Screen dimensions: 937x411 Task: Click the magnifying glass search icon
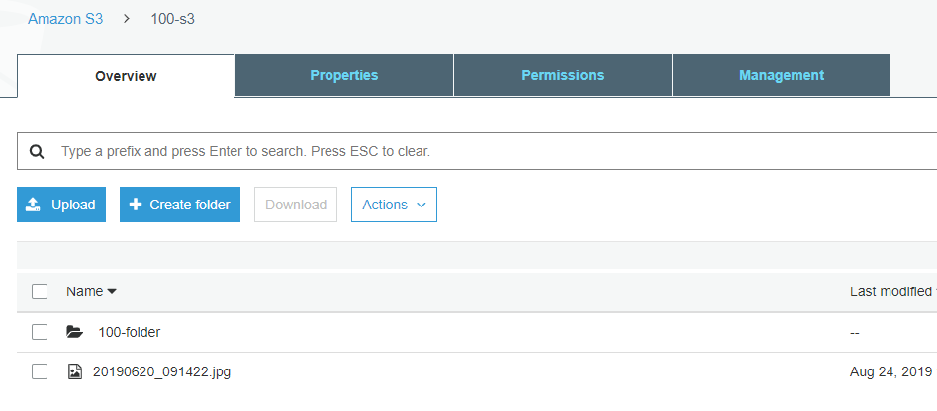click(37, 151)
